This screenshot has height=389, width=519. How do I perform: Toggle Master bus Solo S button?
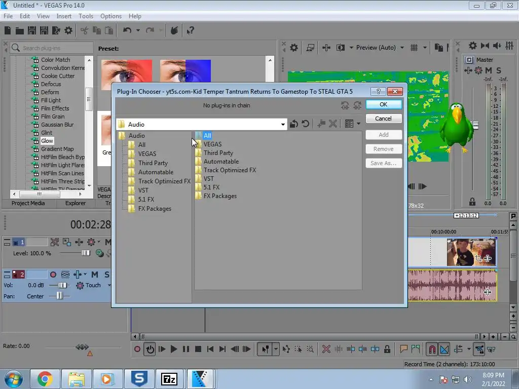click(x=499, y=70)
